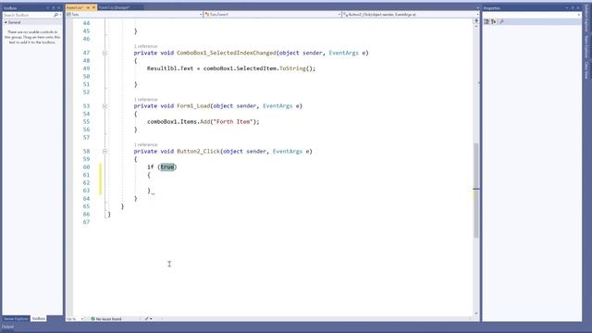Open the Solution Explorer side tab
The height and width of the screenshot is (333, 592).
(586, 18)
